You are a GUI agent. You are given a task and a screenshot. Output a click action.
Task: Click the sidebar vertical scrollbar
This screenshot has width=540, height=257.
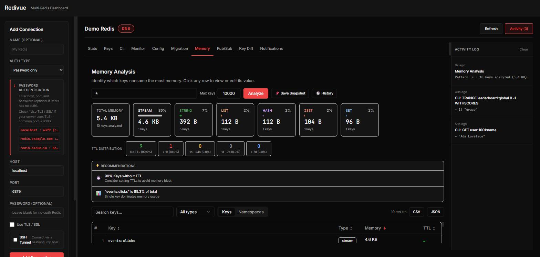pyautogui.click(x=75, y=108)
